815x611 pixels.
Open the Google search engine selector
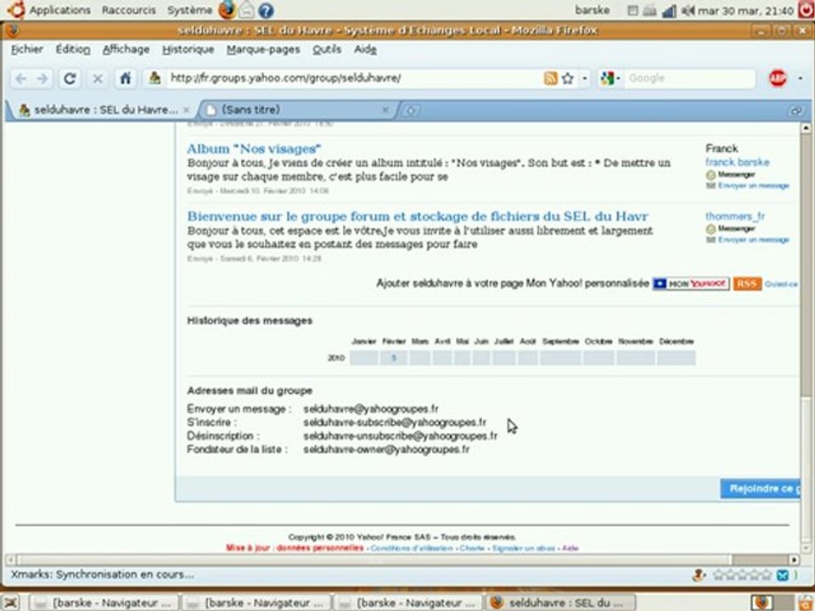pyautogui.click(x=610, y=78)
